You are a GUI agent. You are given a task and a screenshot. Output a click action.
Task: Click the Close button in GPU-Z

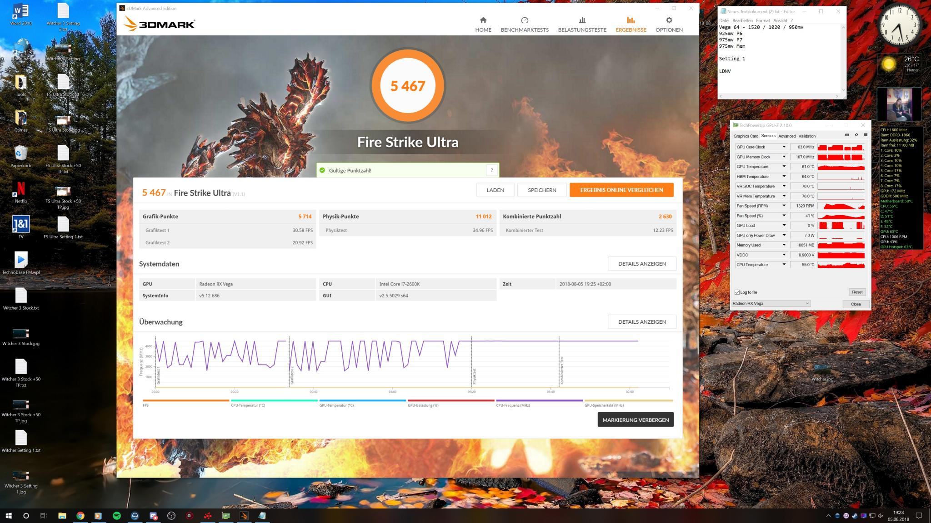(856, 304)
